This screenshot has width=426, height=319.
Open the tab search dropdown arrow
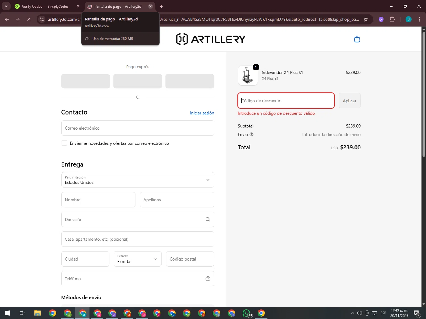[6, 6]
